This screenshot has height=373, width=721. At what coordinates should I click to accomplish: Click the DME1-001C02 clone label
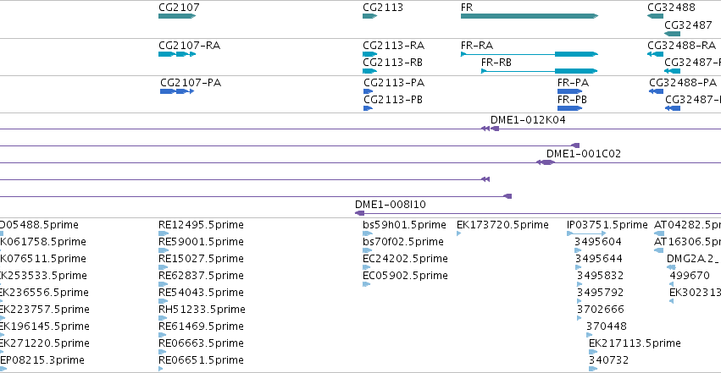point(584,154)
